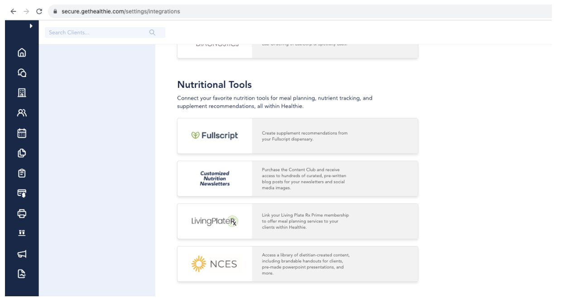Viewport: 574px width, 299px height.
Task: Expand the sidebar with the arrow
Action: point(31,26)
